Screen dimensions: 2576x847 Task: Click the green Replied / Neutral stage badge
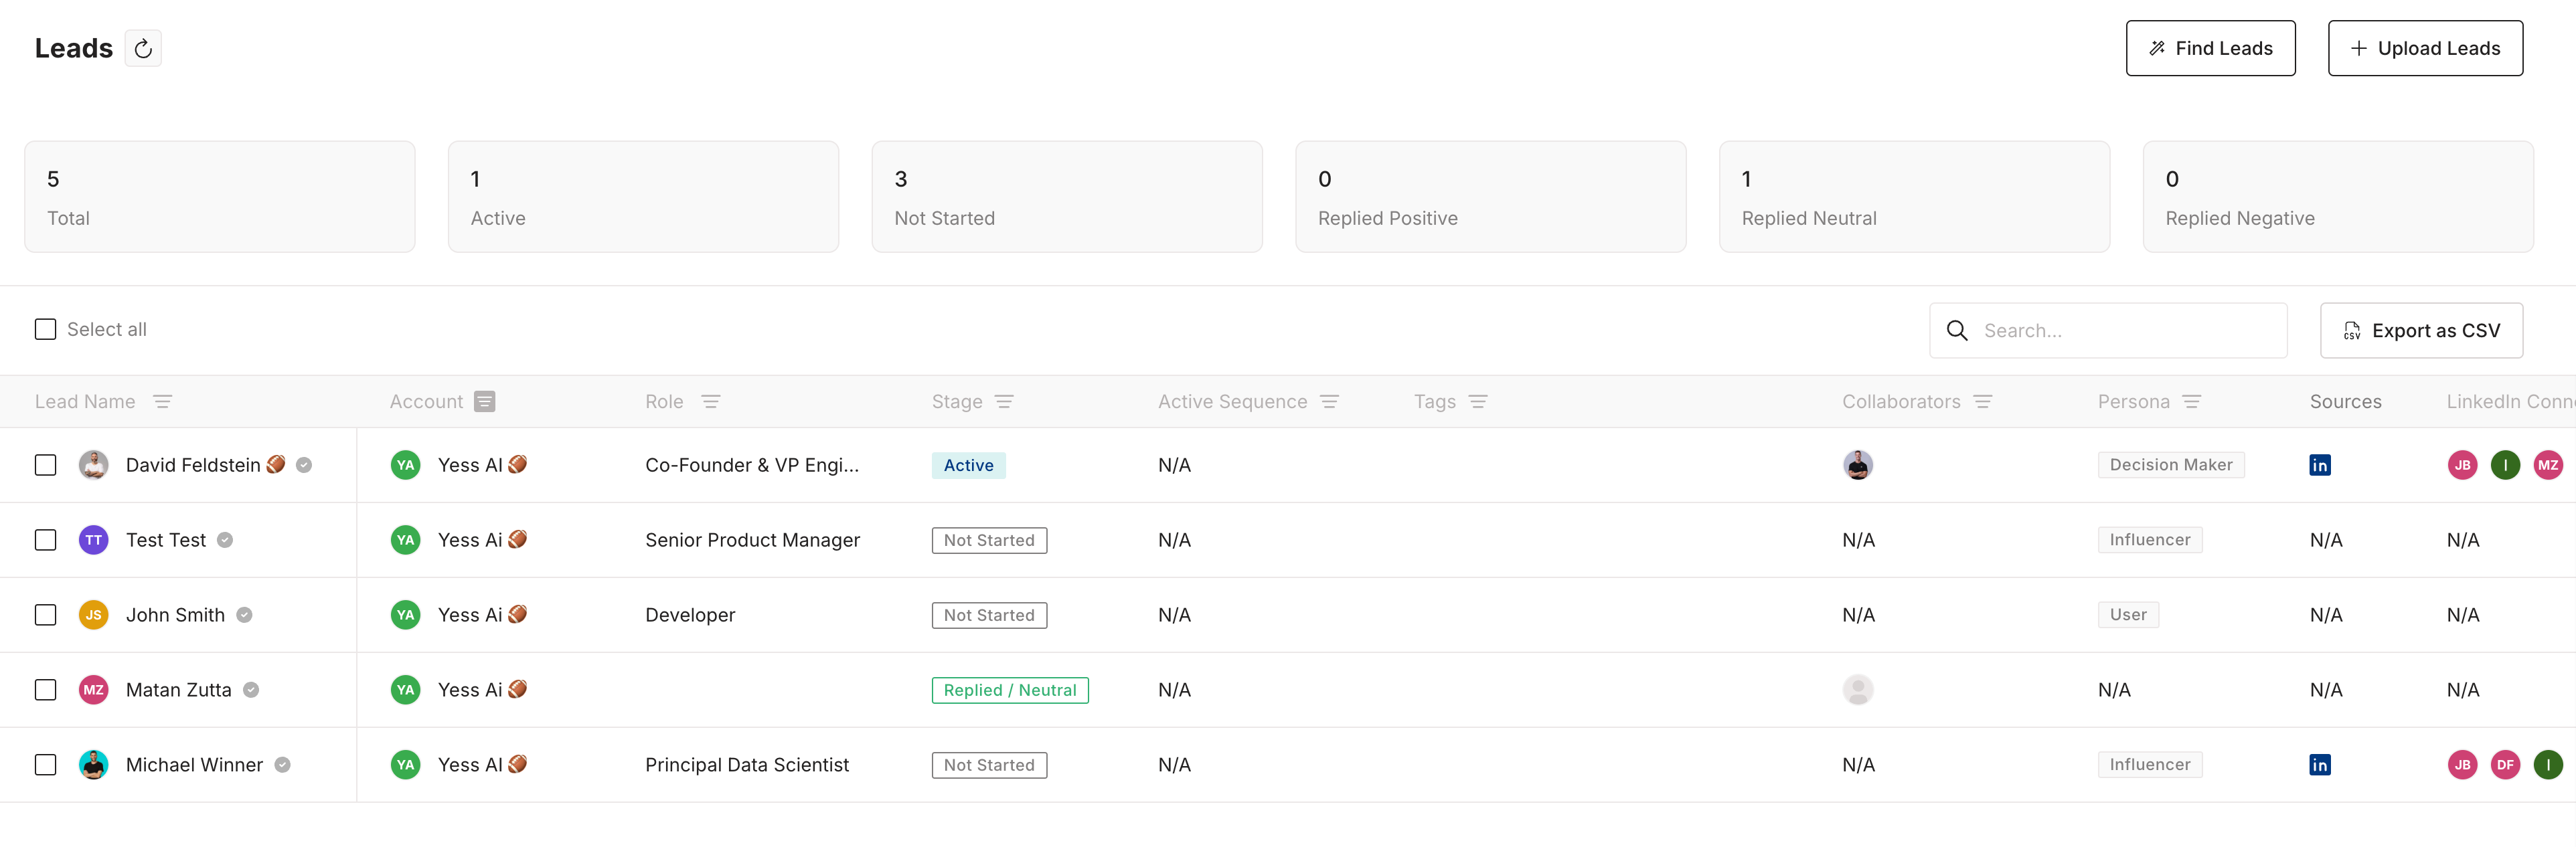pos(1009,690)
